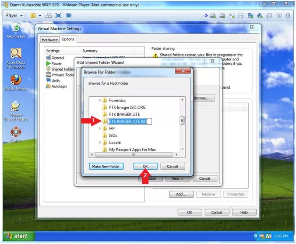Open the dropdown arrow beside the pause icon

(40, 16)
